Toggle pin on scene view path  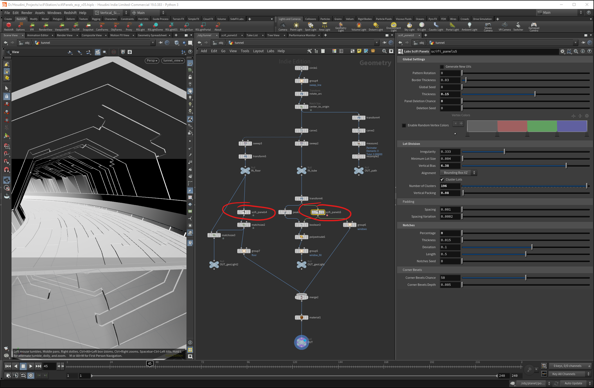pyautogui.click(x=160, y=43)
